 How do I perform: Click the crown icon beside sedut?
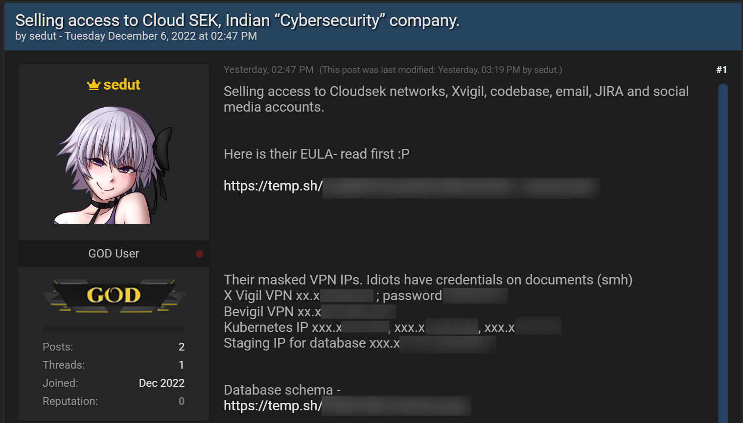(x=93, y=85)
